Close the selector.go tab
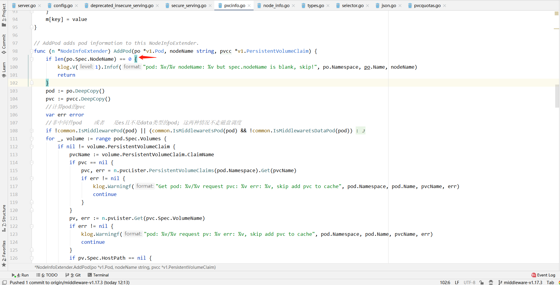 pos(368,6)
